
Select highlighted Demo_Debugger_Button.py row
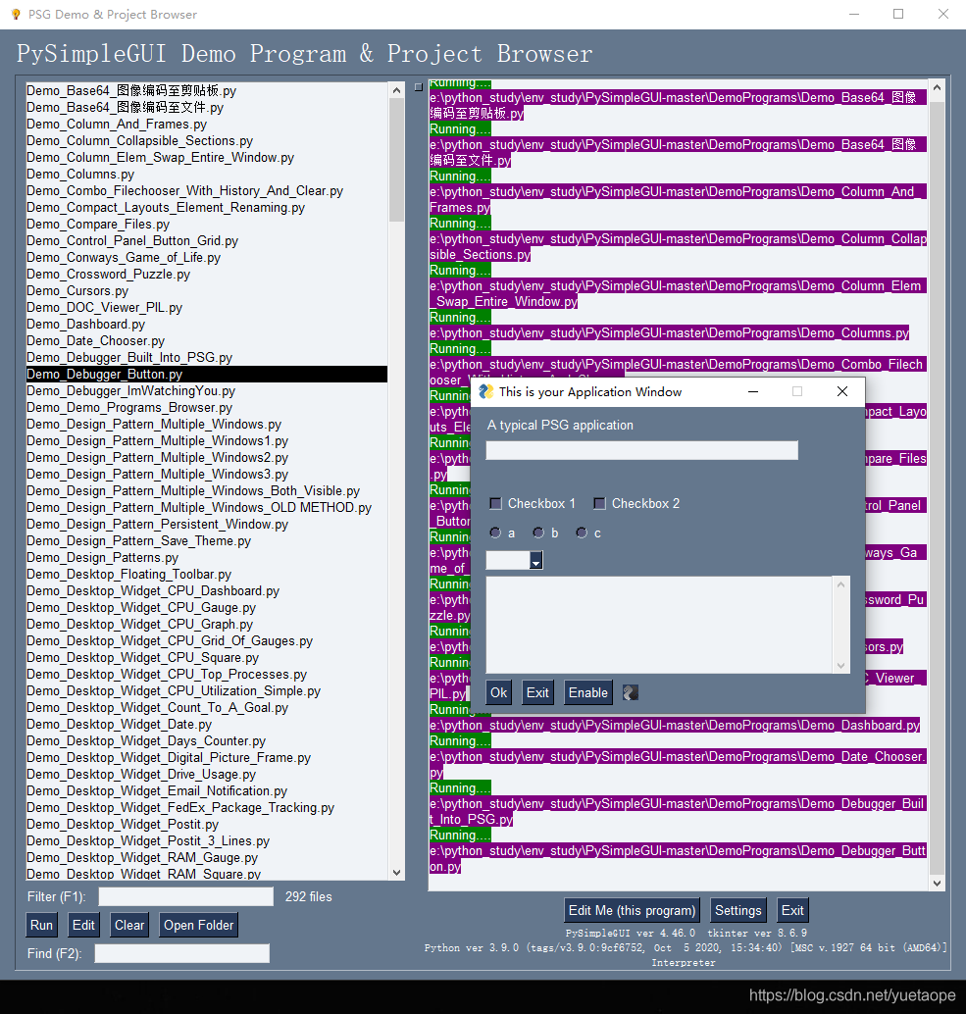click(x=207, y=374)
